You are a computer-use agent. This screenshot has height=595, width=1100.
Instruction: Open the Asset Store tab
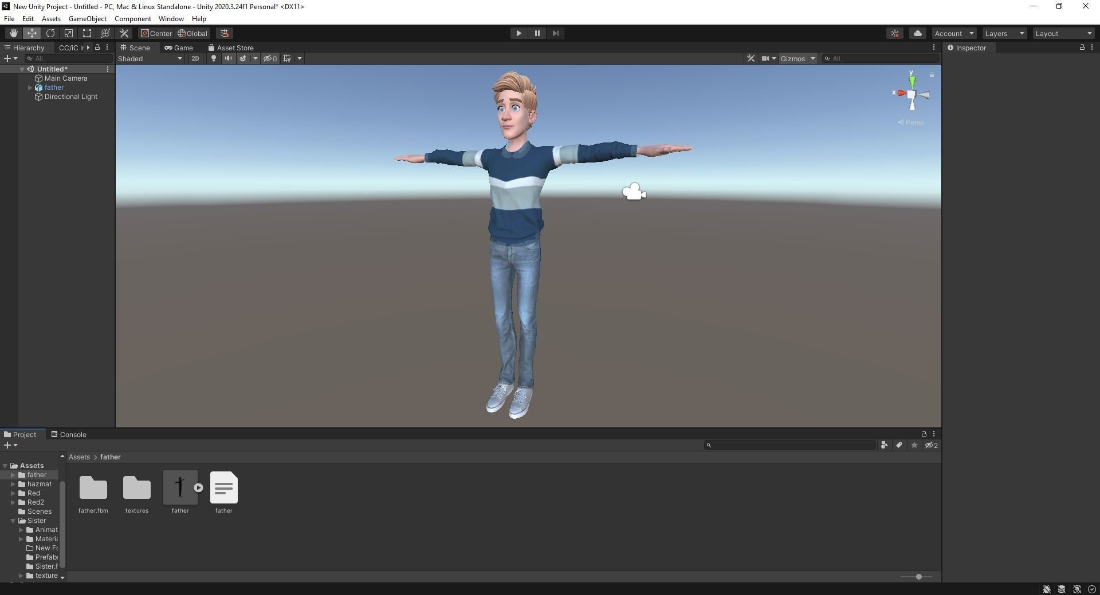click(x=231, y=47)
